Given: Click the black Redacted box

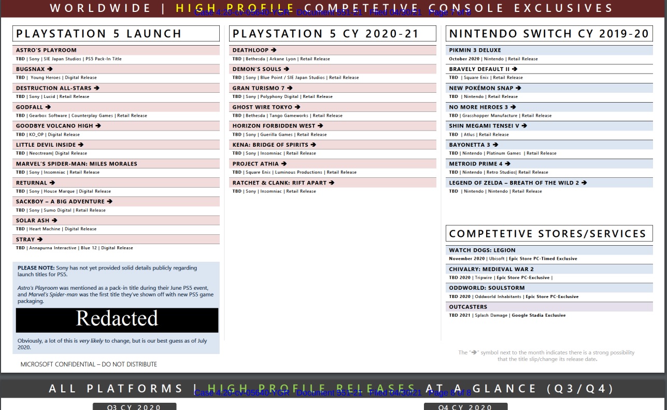Looking at the screenshot, I should point(117,320).
